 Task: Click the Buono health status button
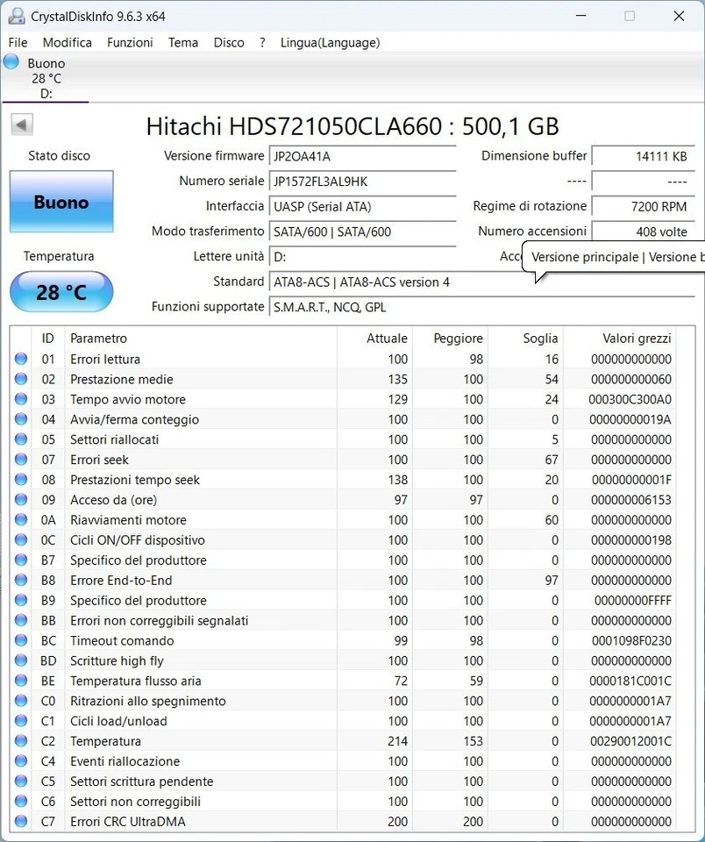[61, 202]
